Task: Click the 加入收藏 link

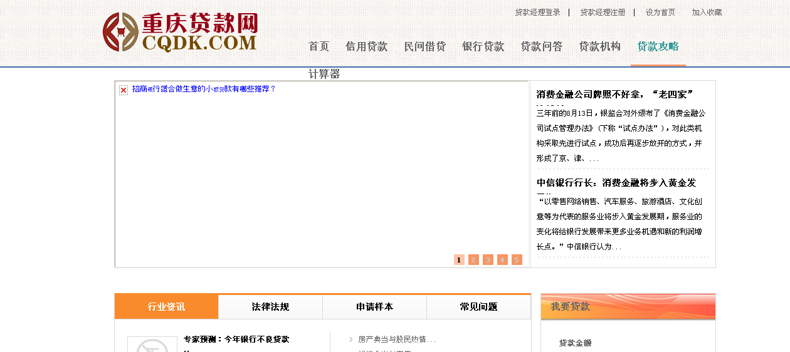Action: [707, 13]
